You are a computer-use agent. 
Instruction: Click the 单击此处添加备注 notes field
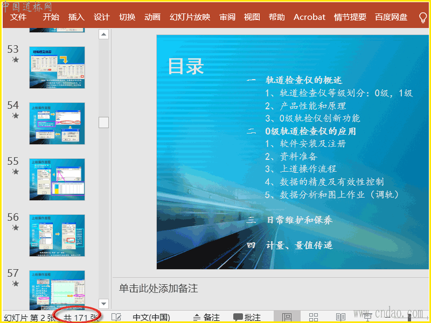point(158,289)
